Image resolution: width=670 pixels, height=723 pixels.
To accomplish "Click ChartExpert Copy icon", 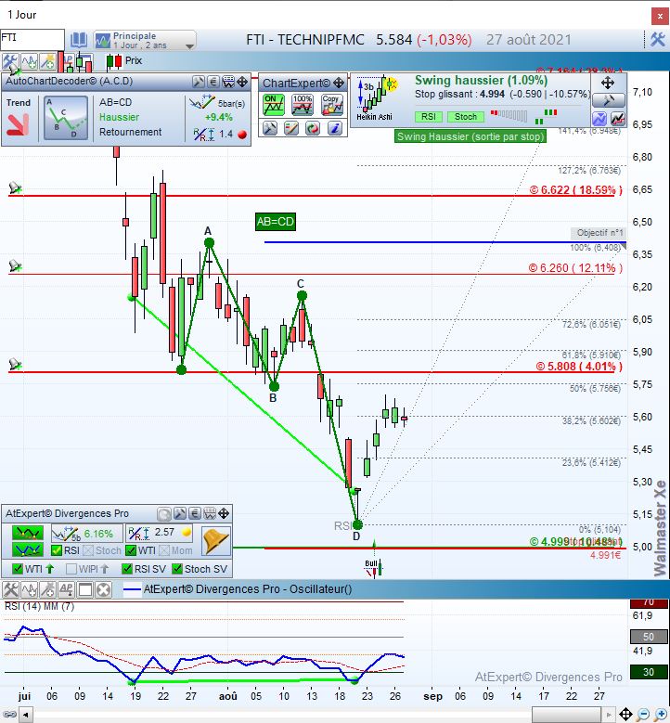I will 332,105.
